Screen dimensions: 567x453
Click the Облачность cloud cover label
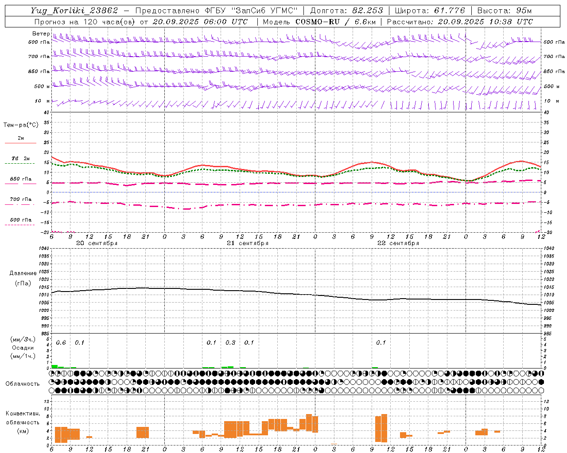pyautogui.click(x=23, y=384)
